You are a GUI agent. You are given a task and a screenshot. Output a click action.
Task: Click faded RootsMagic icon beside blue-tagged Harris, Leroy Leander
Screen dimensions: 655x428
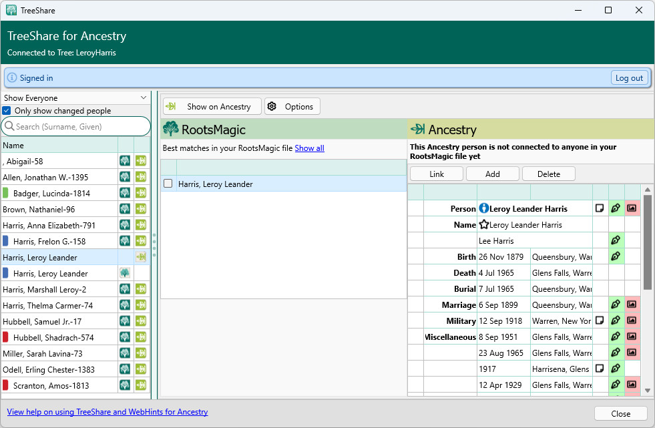click(125, 273)
